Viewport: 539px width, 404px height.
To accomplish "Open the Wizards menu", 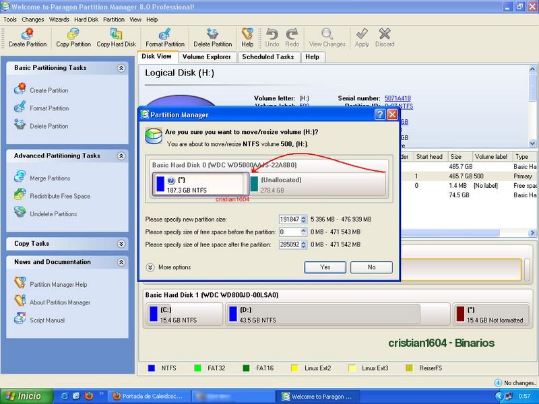I will [59, 20].
